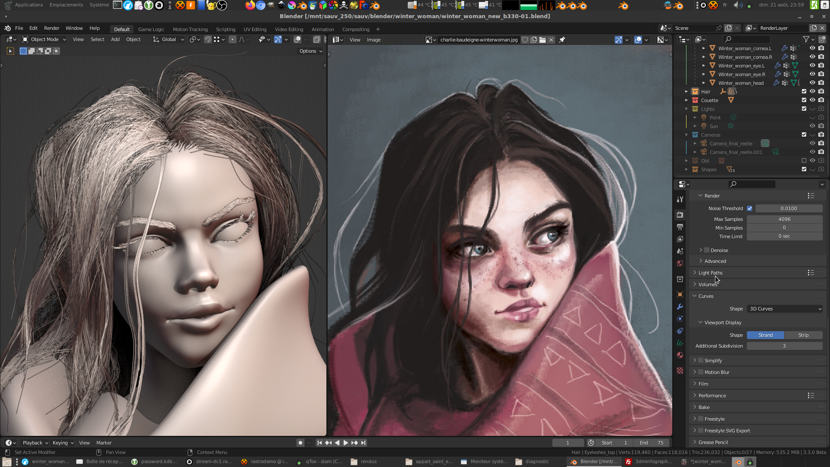
Task: Set selection mode to new selection
Action: coord(23,51)
